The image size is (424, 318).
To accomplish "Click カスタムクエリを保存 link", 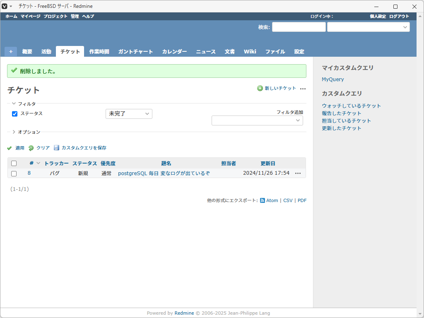I will (x=84, y=148).
